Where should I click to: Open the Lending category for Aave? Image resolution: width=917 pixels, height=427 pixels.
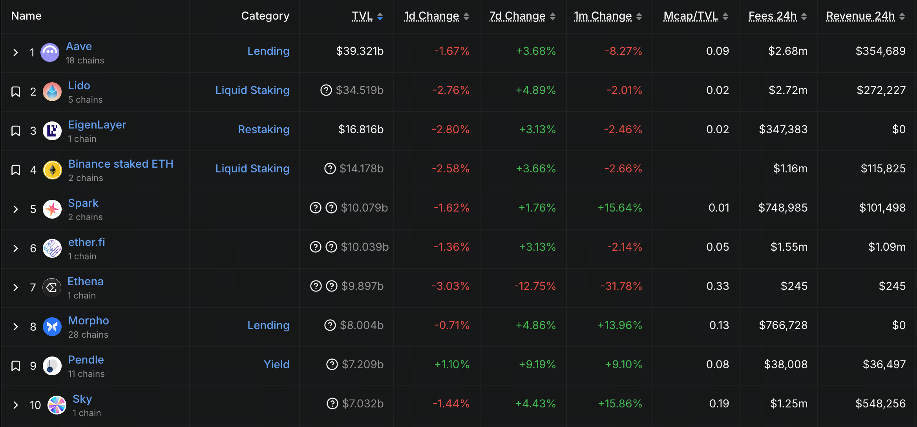tap(269, 51)
